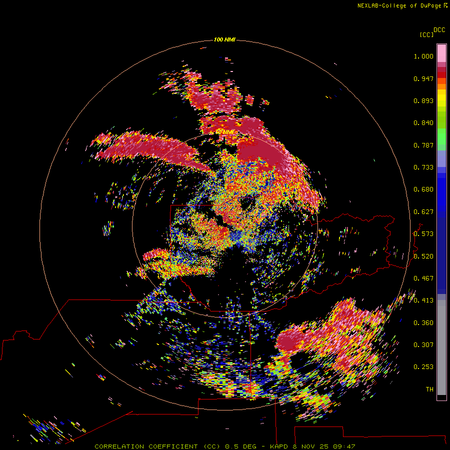The image size is (450, 450).
Task: Click the KAPD station identifier in caption
Action: pos(280,446)
